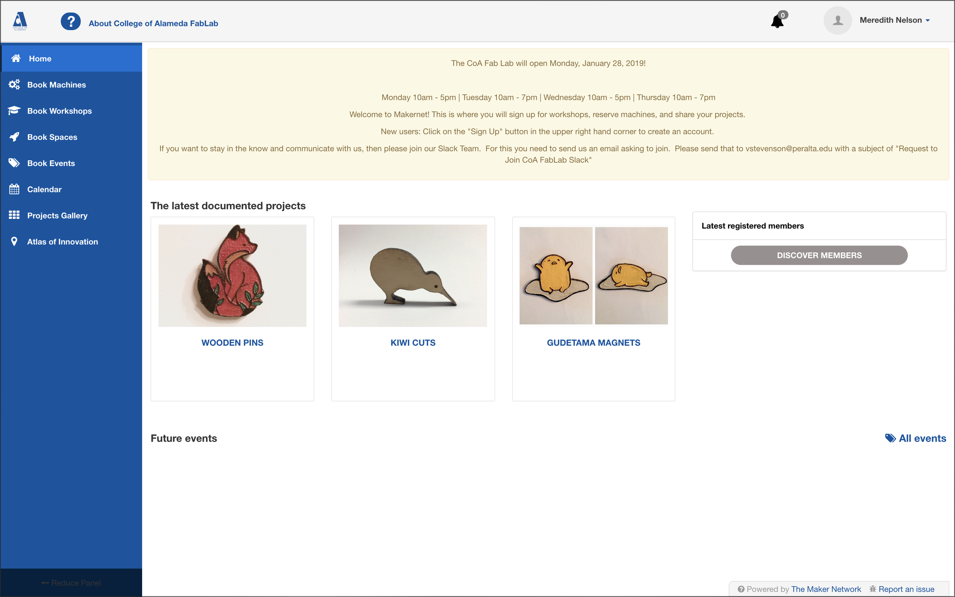955x597 pixels.
Task: Click the Report an issue link
Action: click(x=906, y=589)
